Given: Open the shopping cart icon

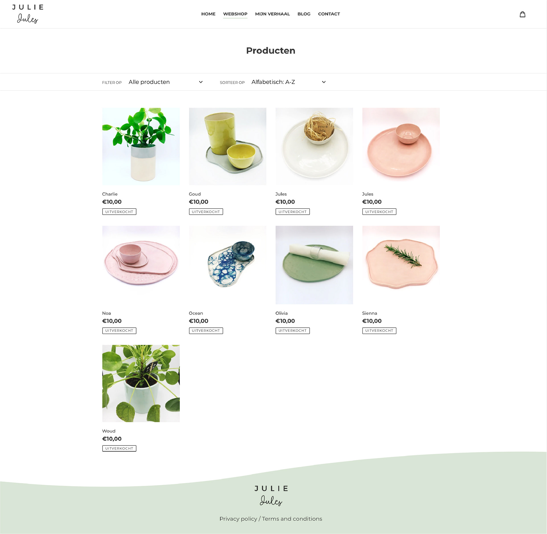Looking at the screenshot, I should pyautogui.click(x=522, y=14).
